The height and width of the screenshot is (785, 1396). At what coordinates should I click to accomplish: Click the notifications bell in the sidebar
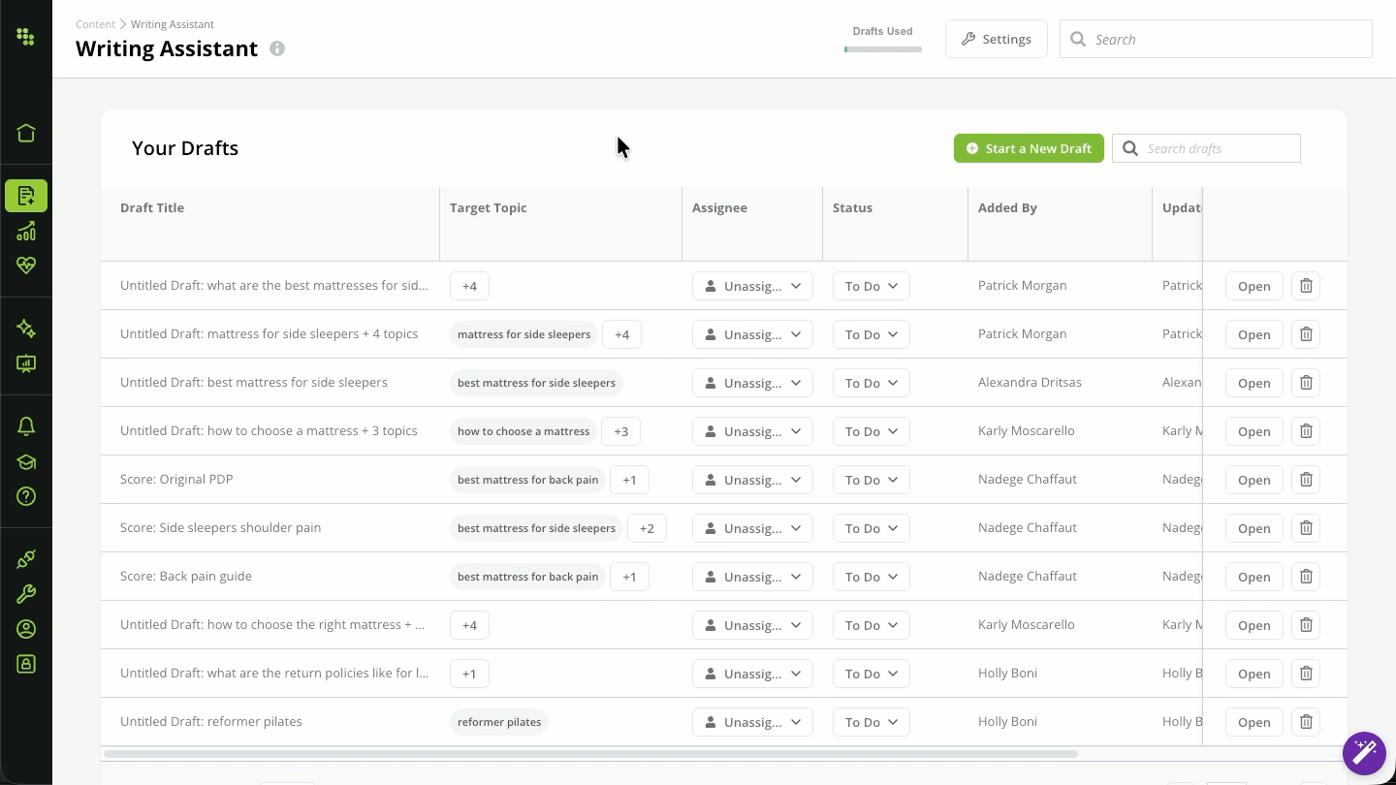click(26, 426)
